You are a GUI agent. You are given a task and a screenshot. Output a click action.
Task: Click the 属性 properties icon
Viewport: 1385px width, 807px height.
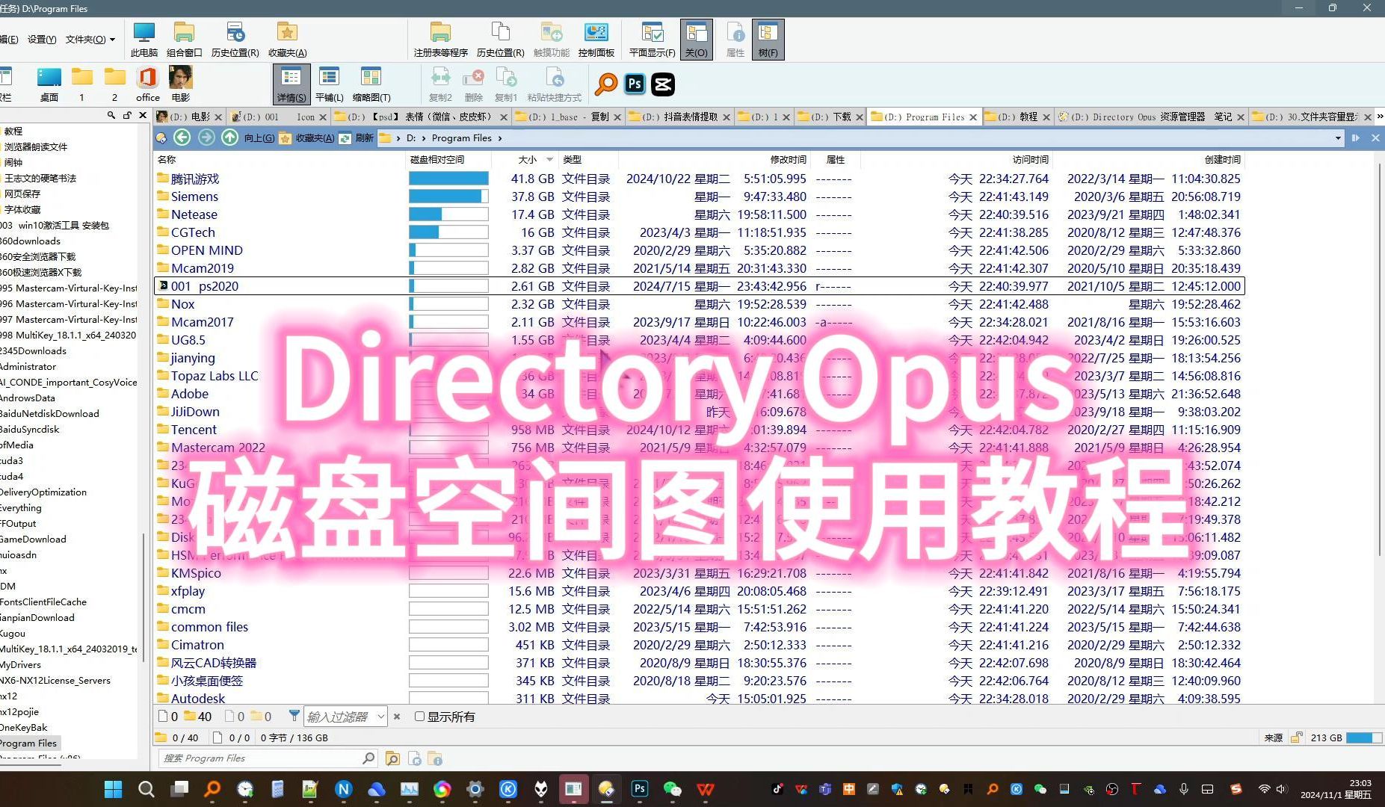pos(735,39)
